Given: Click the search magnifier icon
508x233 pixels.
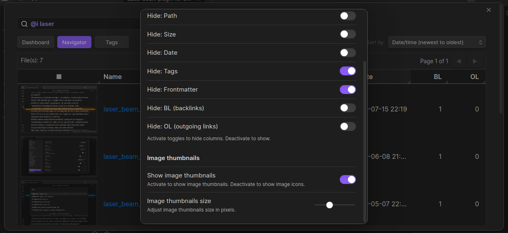Looking at the screenshot, I should (x=24, y=24).
